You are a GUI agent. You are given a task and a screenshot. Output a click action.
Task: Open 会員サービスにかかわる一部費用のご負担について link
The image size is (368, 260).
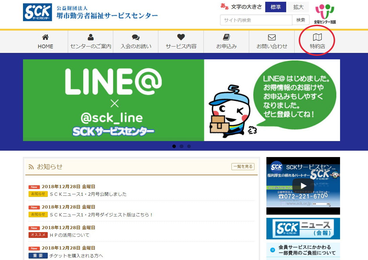(303, 250)
